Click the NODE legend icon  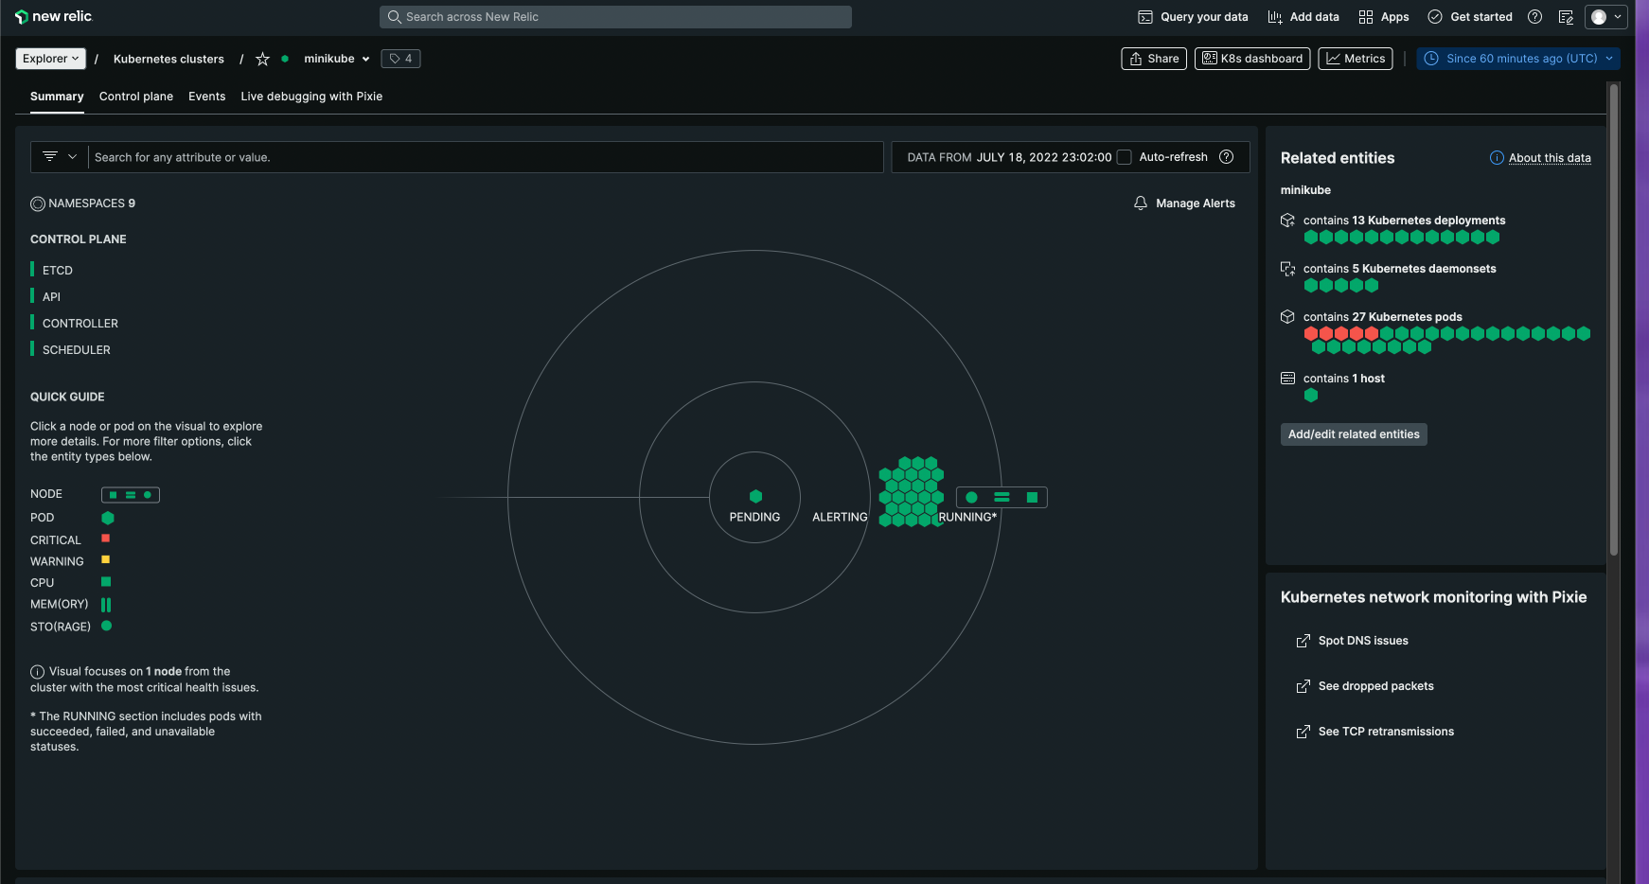(131, 495)
